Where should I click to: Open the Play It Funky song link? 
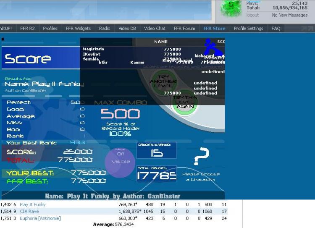32,204
